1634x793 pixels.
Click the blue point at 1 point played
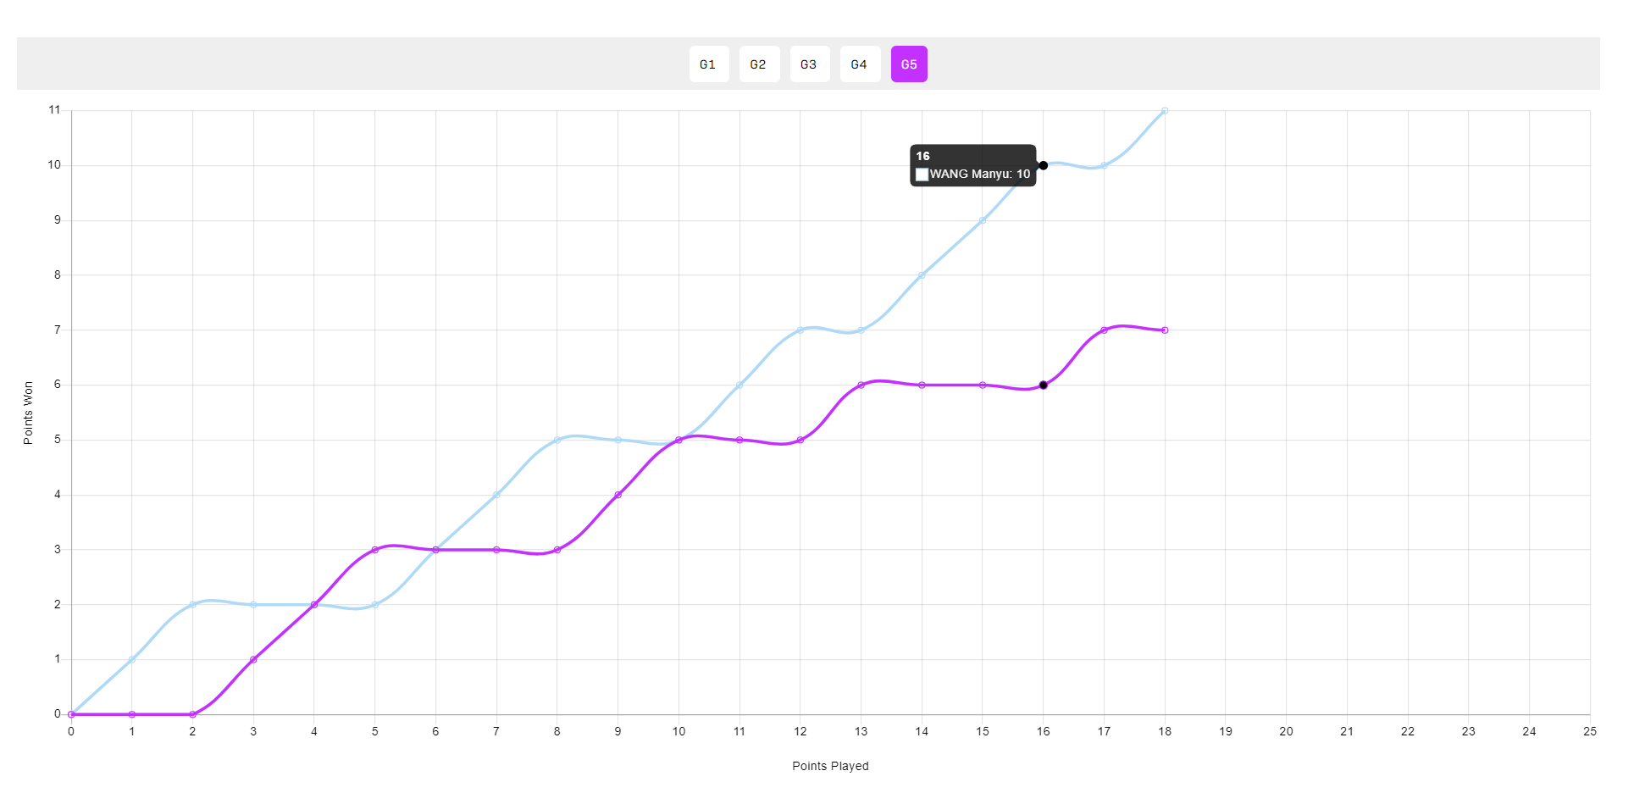(x=132, y=659)
